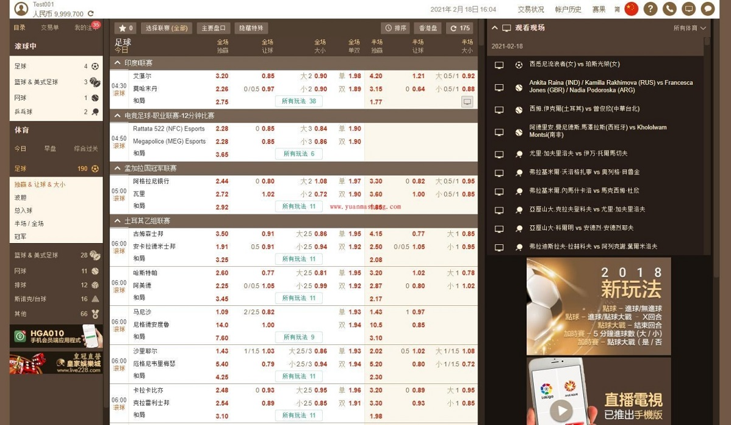Collapse the 印度联赛 league section
Screen dimensions: 731x425
[119, 61]
